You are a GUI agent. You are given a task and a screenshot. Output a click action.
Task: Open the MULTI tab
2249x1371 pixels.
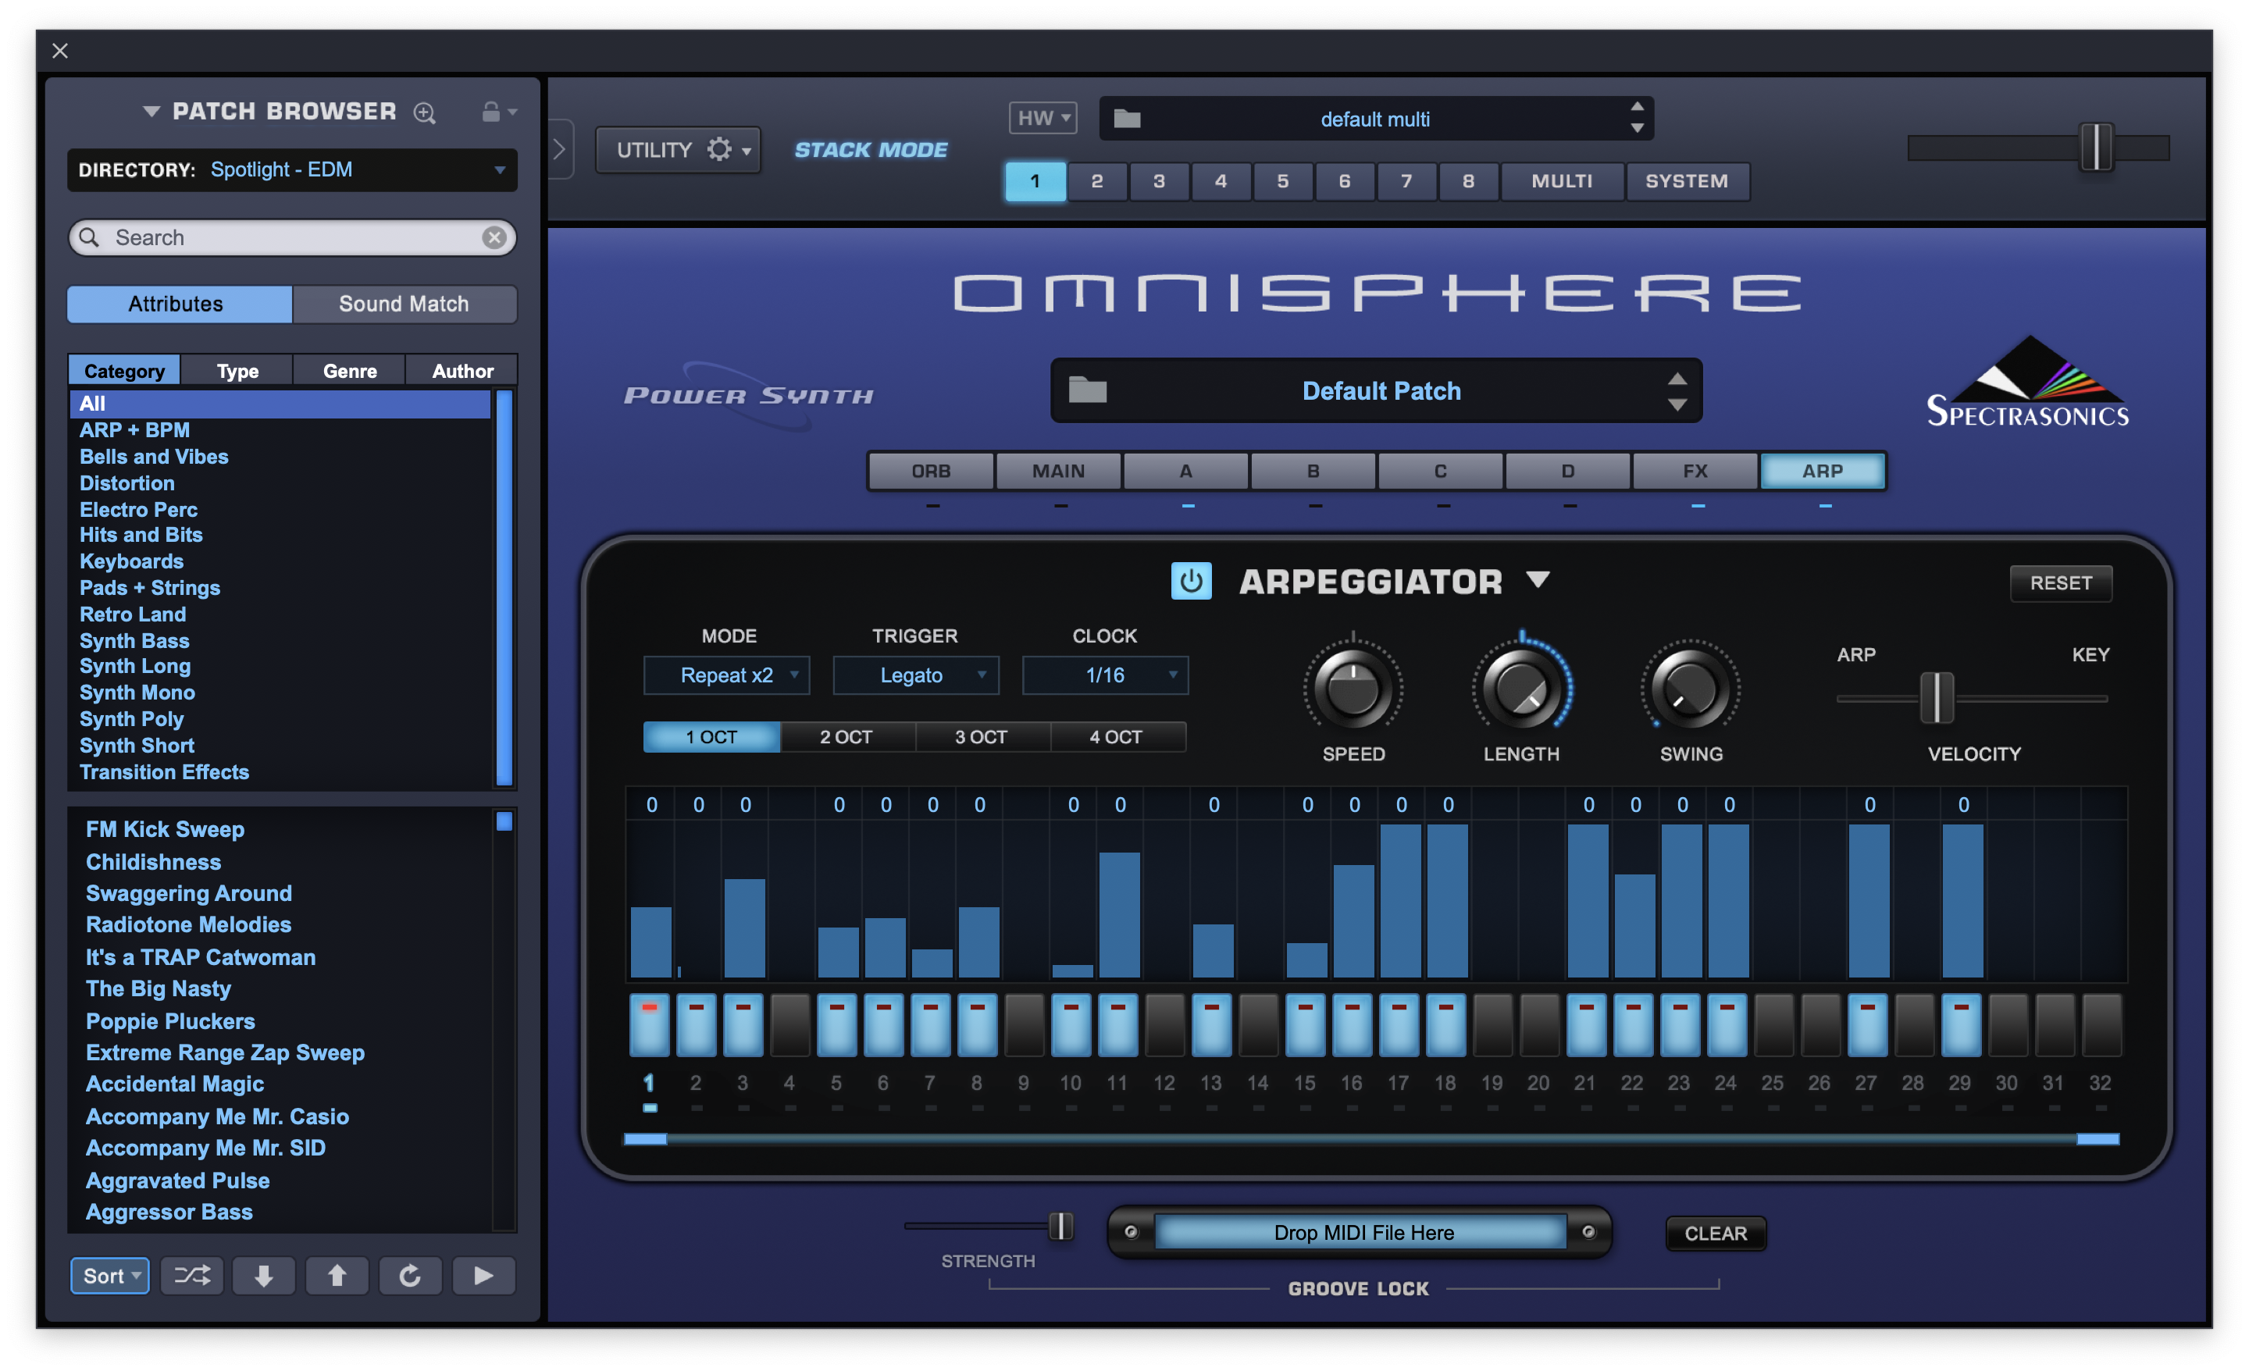point(1562,180)
